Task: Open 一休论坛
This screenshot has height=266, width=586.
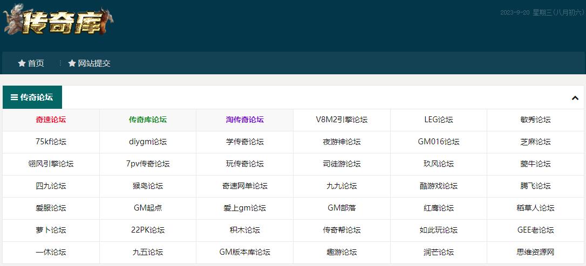Action: pyautogui.click(x=51, y=252)
